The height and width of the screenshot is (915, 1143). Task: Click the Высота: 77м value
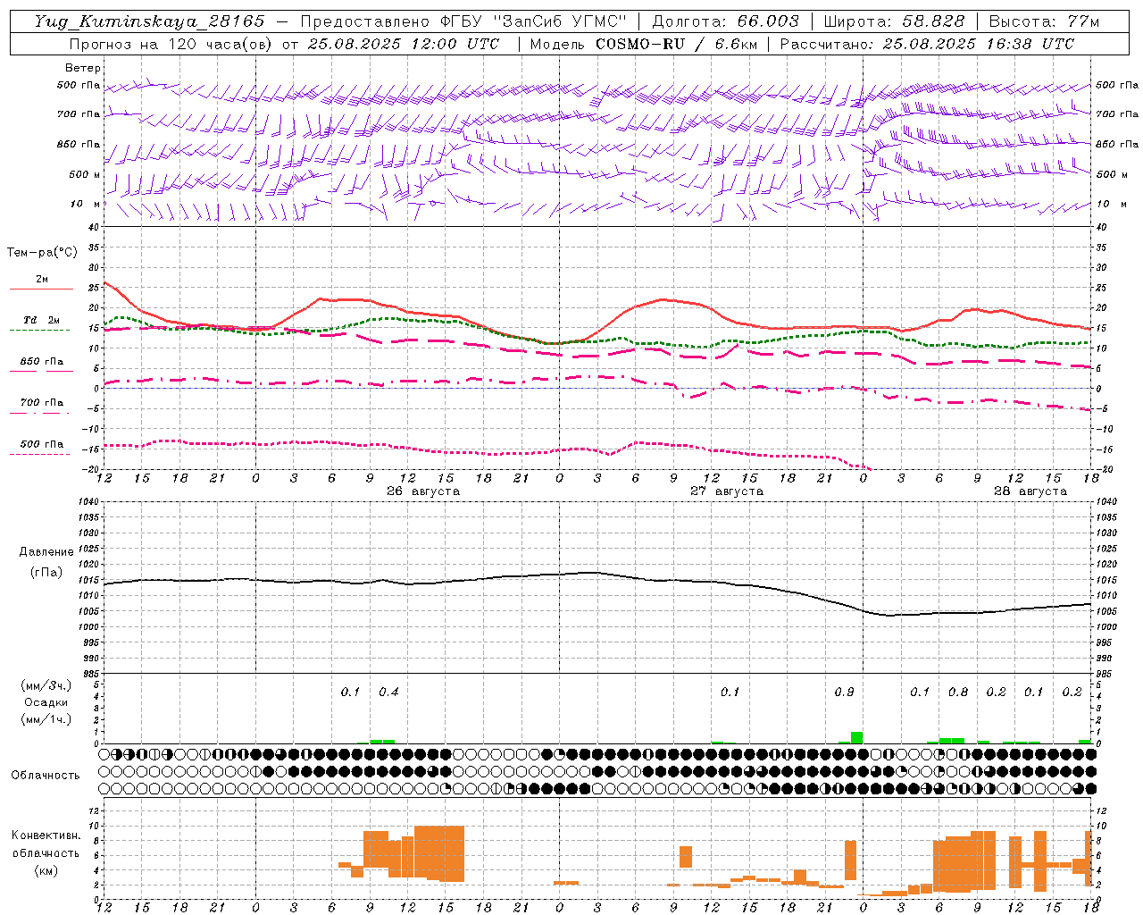point(1044,21)
